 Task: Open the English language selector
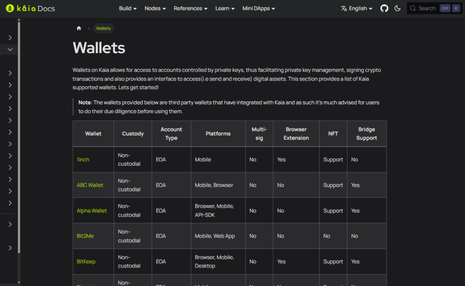click(x=357, y=8)
